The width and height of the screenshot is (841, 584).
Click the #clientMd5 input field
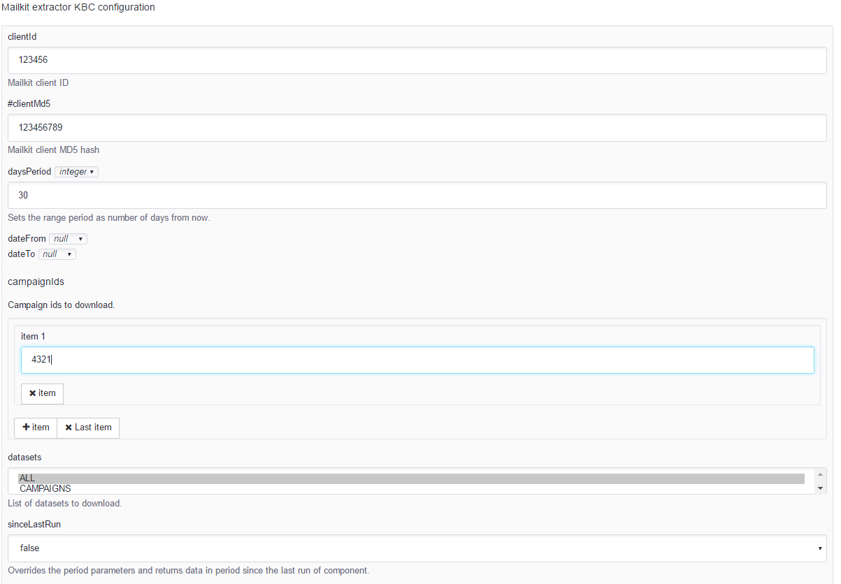[x=417, y=128]
